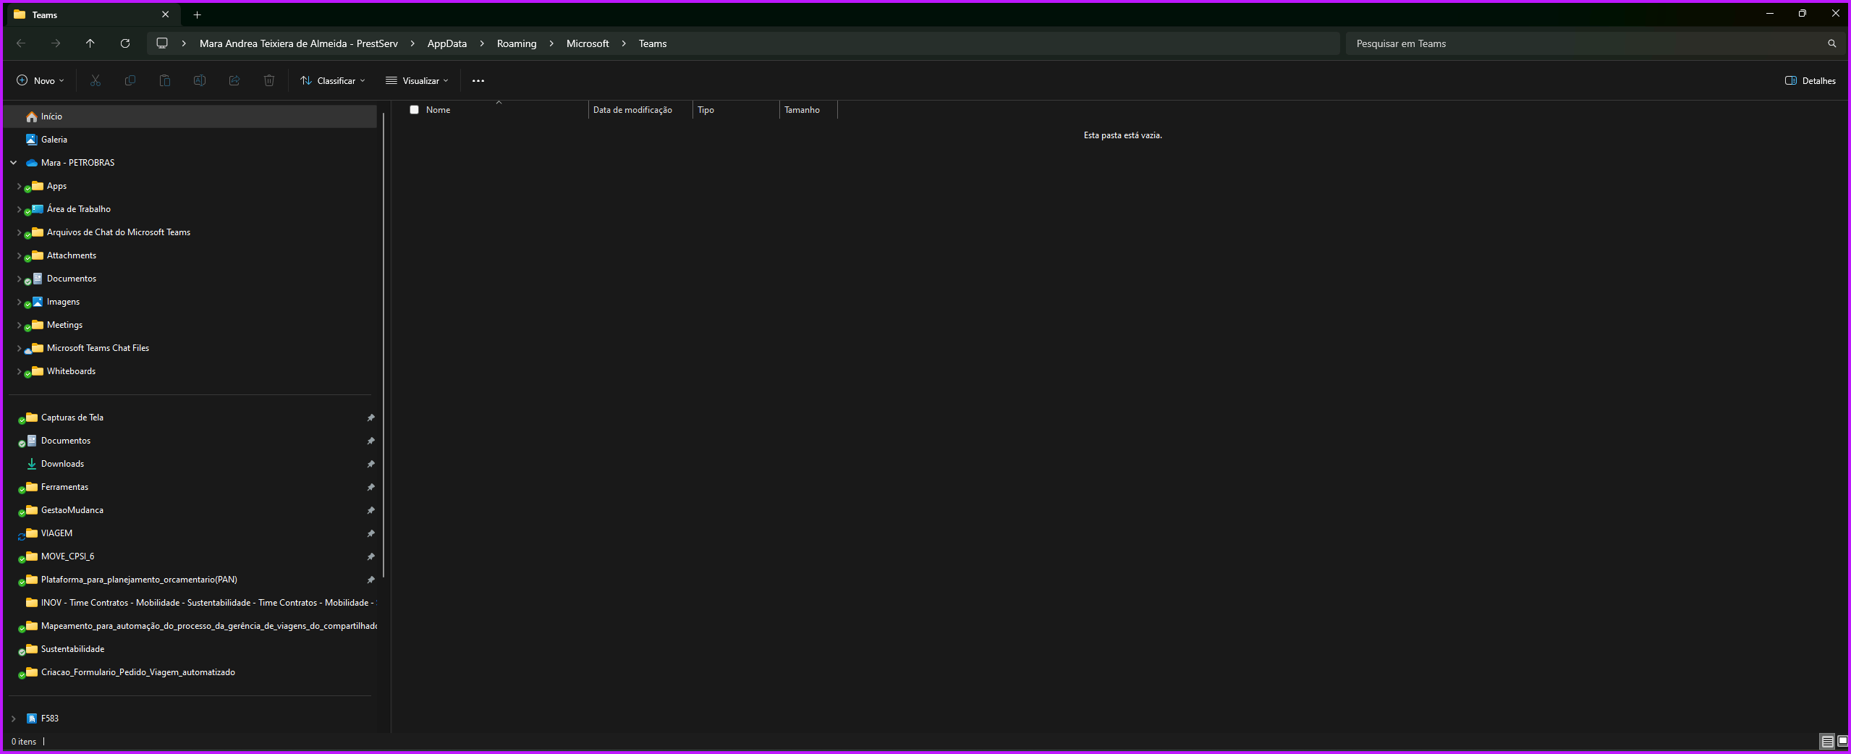Screen dimensions: 1851x754
Task: Expand the Área de Trabalho chevron
Action: tap(19, 209)
